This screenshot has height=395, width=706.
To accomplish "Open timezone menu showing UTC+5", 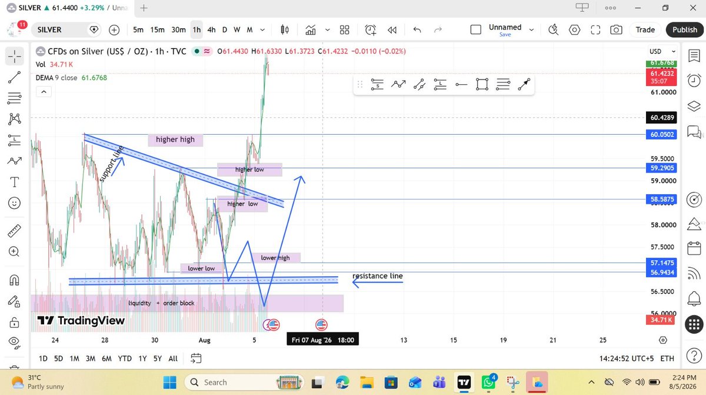I will 625,358.
